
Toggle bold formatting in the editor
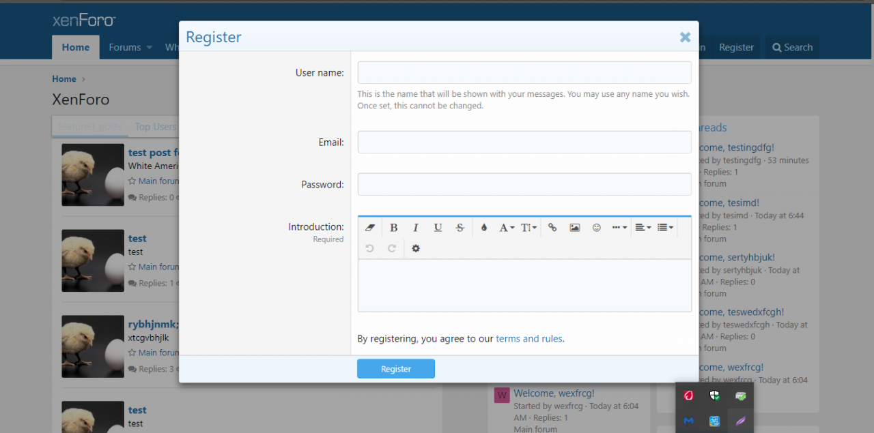(x=393, y=228)
